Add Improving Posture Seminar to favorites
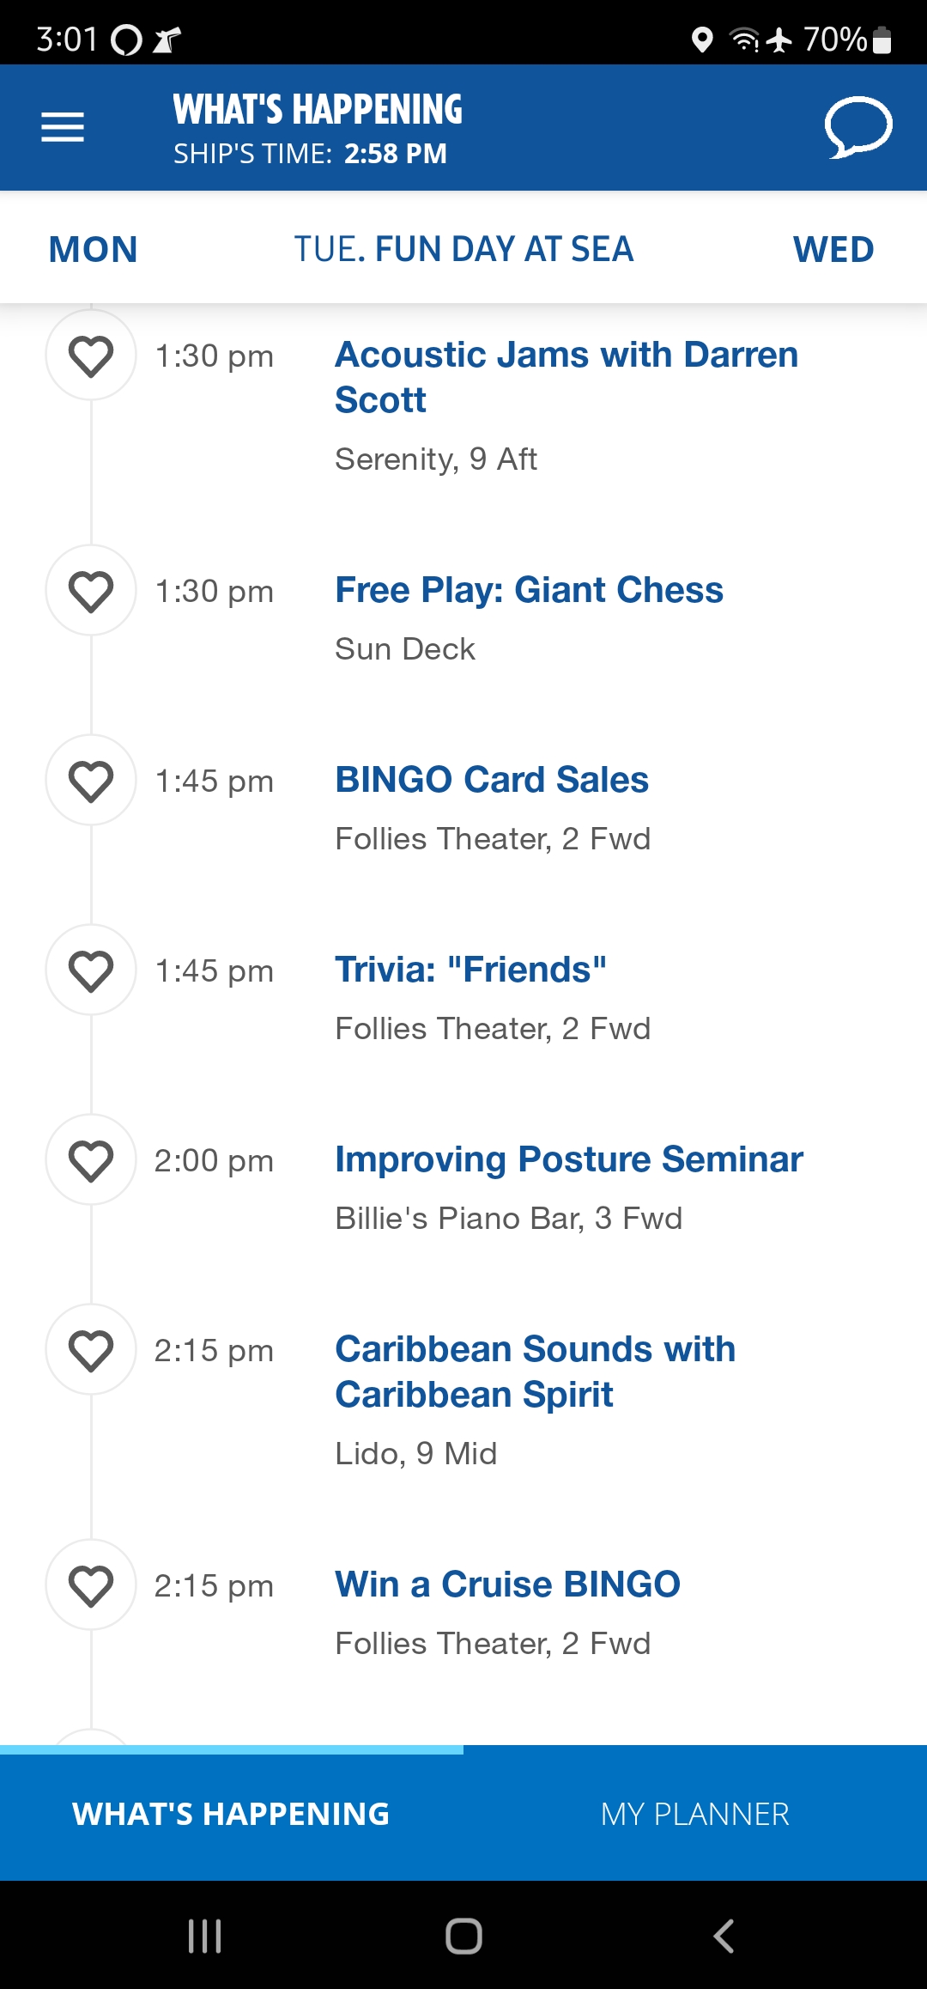The height and width of the screenshot is (1989, 927). click(x=91, y=1160)
